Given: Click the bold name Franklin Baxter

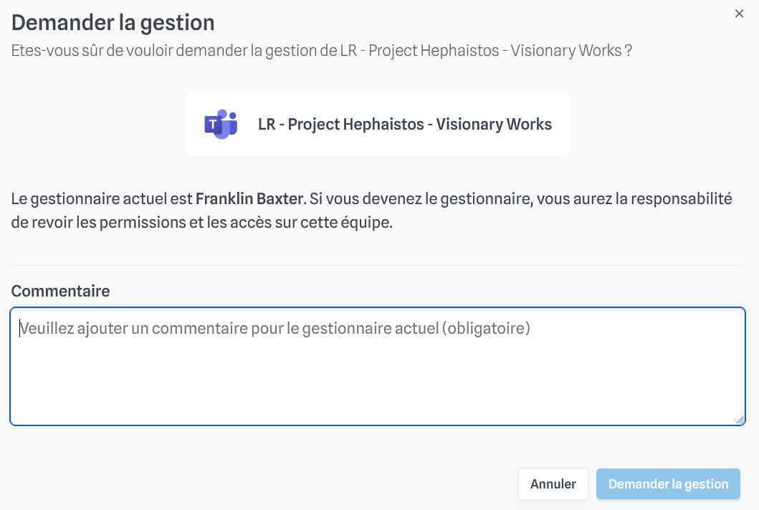Looking at the screenshot, I should [x=249, y=199].
